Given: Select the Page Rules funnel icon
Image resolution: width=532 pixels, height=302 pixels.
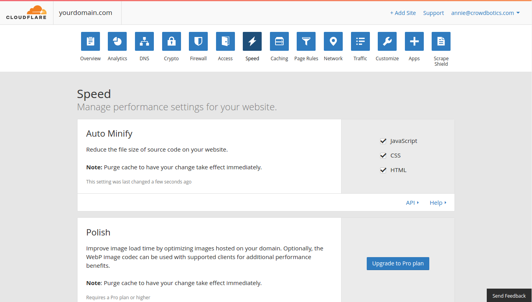Looking at the screenshot, I should [306, 41].
